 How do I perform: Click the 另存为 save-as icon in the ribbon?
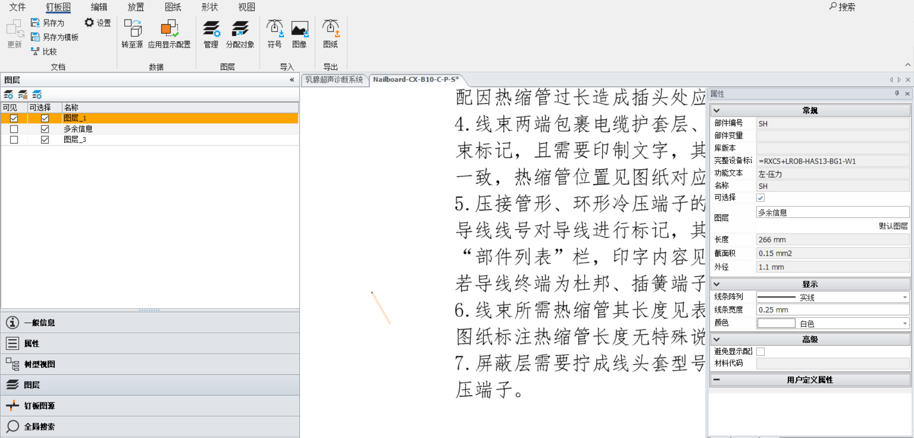[x=35, y=23]
